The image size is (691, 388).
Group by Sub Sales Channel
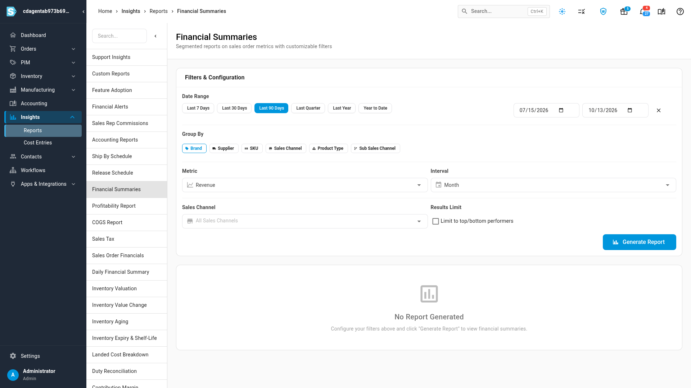pos(375,148)
